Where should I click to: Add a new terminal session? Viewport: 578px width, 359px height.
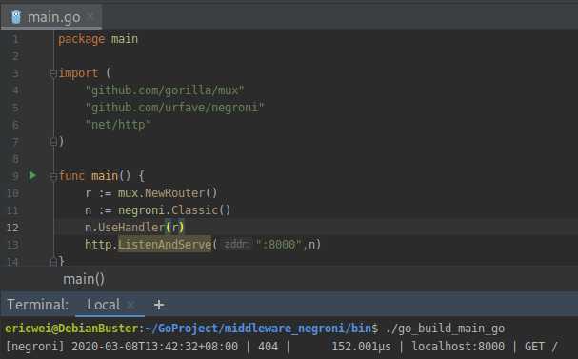click(159, 305)
